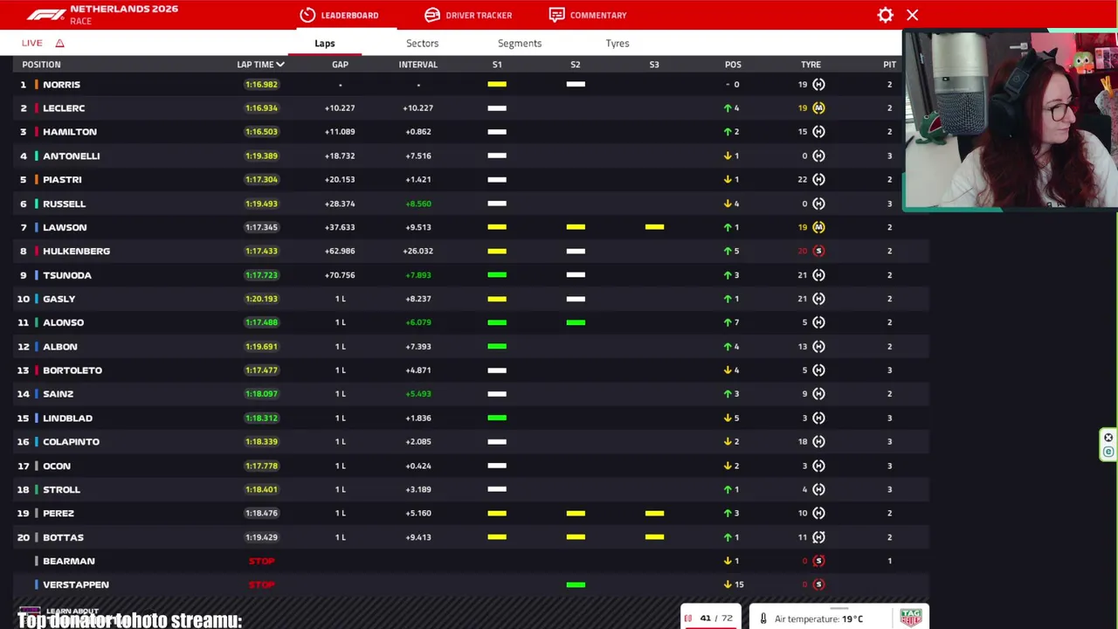
Task: Close the live timing panel
Action: click(913, 15)
